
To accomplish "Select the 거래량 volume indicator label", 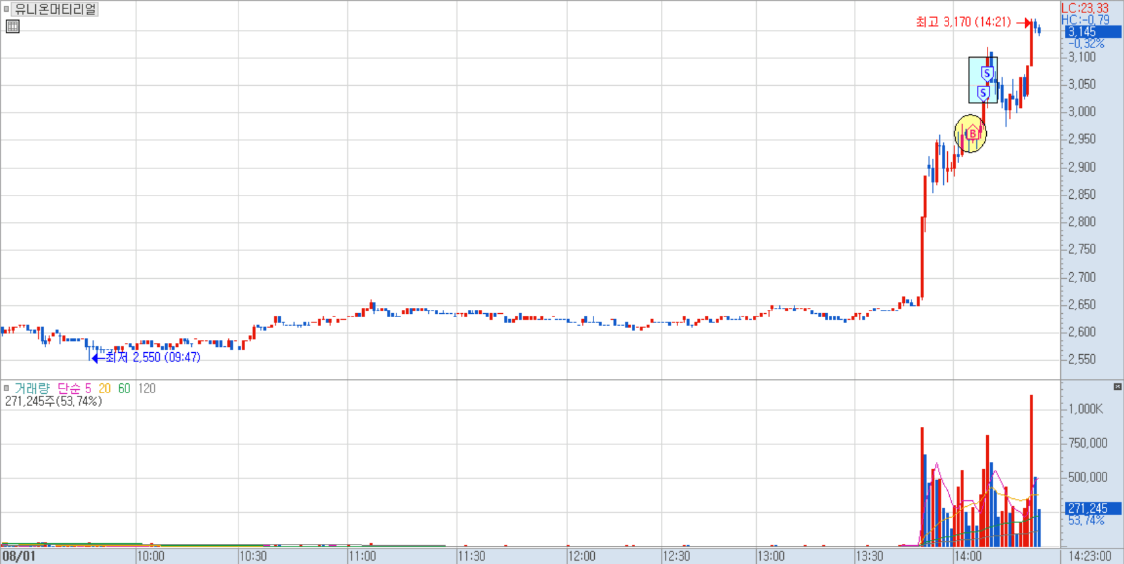I will pyautogui.click(x=32, y=389).
